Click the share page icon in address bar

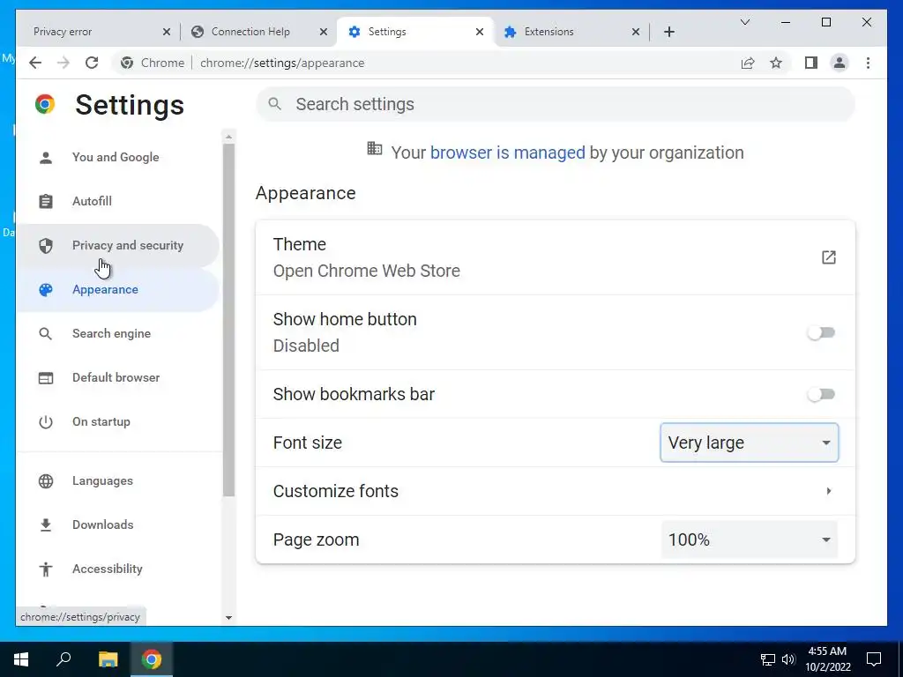(748, 63)
